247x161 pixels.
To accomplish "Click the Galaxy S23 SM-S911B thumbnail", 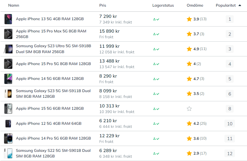I will (8, 94).
